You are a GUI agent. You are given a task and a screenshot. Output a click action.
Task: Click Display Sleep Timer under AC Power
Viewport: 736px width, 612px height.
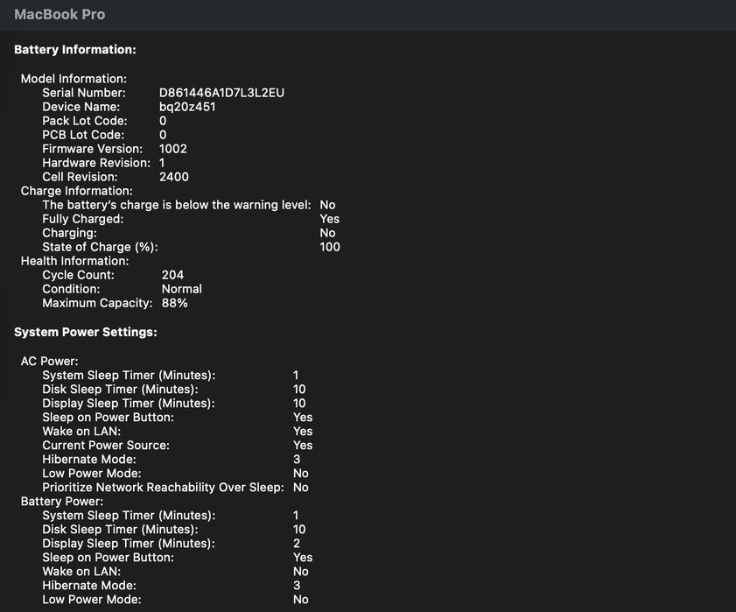click(129, 404)
